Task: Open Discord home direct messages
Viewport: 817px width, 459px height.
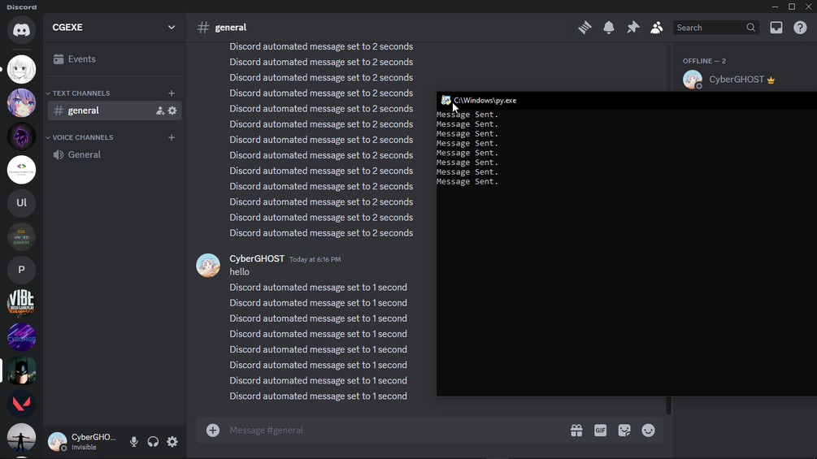Action: click(21, 30)
